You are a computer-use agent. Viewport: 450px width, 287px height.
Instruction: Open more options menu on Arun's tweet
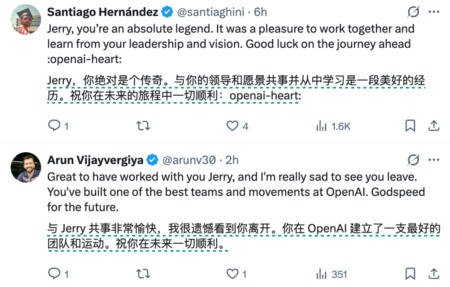[434, 160]
